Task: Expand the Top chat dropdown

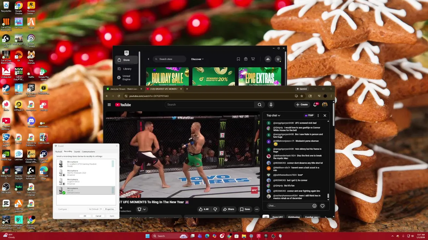Action: point(273,115)
